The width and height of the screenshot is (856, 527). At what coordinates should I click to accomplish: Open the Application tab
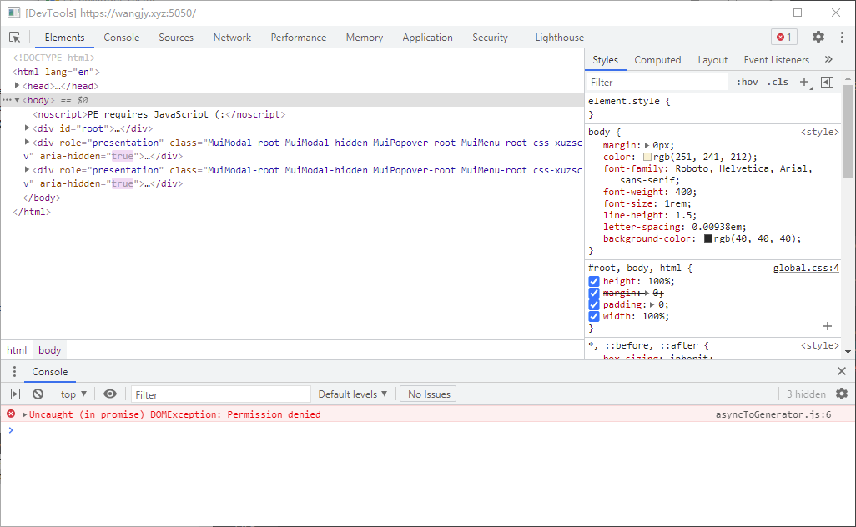click(x=427, y=37)
